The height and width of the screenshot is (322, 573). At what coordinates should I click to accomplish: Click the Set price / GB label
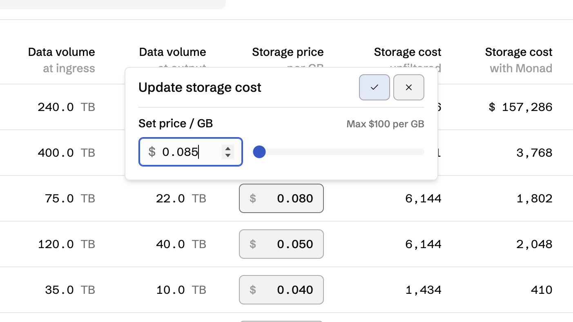[176, 123]
